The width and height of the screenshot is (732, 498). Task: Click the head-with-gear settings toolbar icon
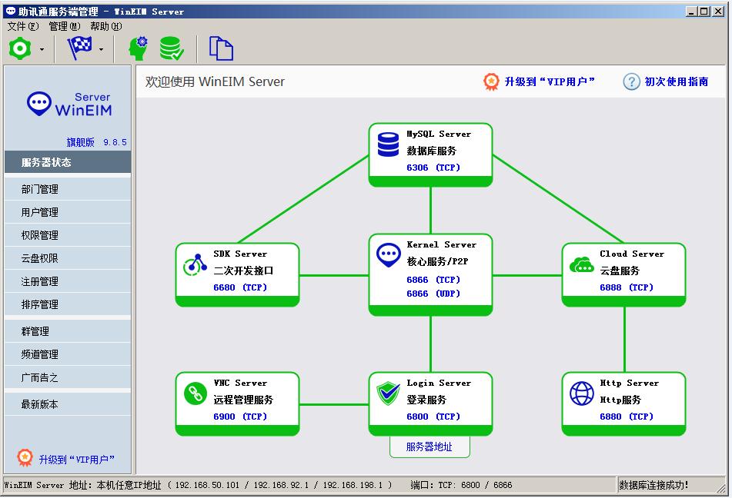[139, 48]
